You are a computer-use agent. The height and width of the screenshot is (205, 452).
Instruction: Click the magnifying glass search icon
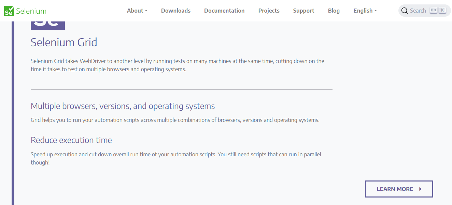(x=405, y=11)
